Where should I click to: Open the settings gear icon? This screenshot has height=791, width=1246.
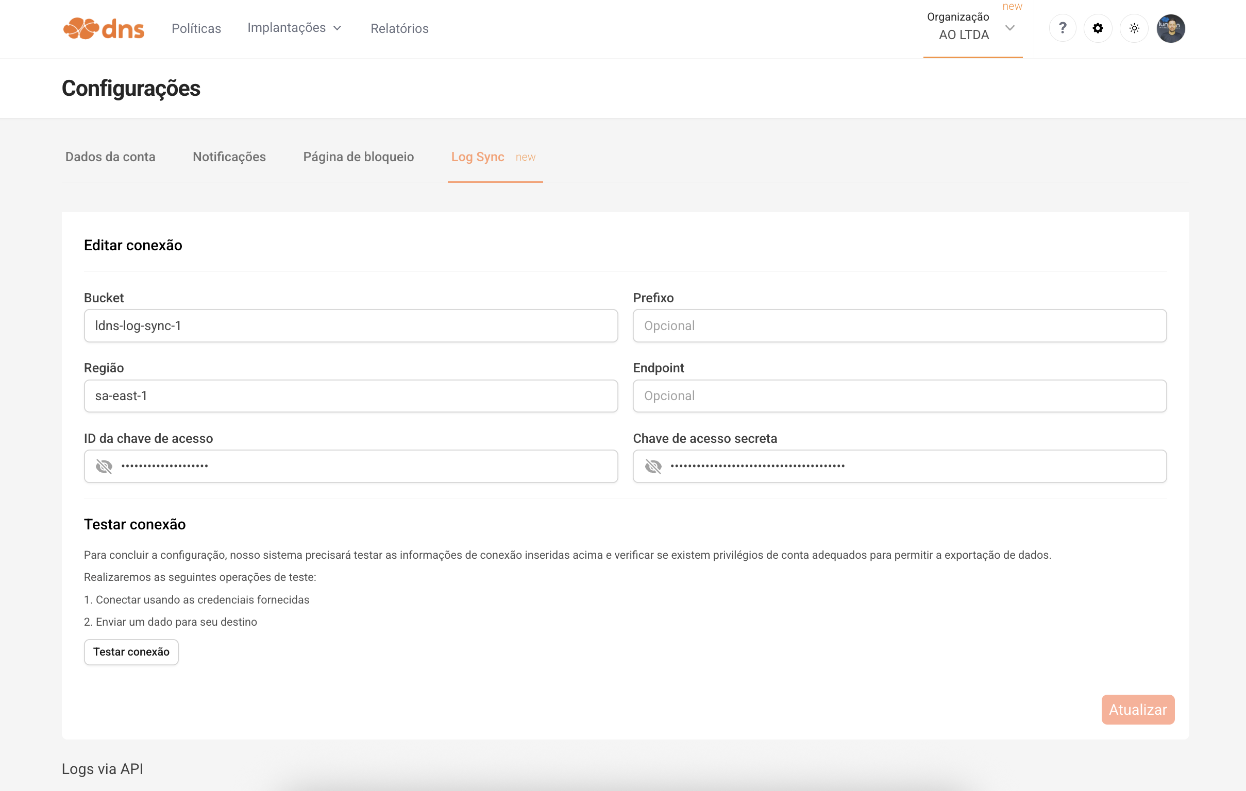1098,28
